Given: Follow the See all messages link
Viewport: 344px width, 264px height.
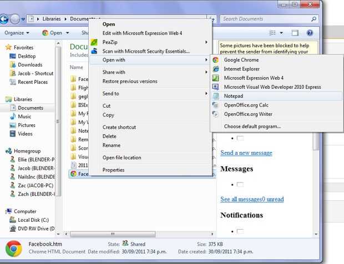Looking at the screenshot, I should click(x=252, y=199).
